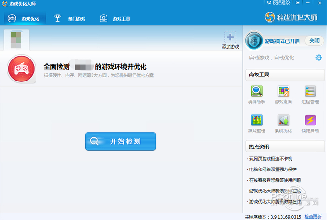The height and width of the screenshot is (220, 327).
Task: Click the 扫描硬件、内存、网速 description text
Action: pos(99,75)
